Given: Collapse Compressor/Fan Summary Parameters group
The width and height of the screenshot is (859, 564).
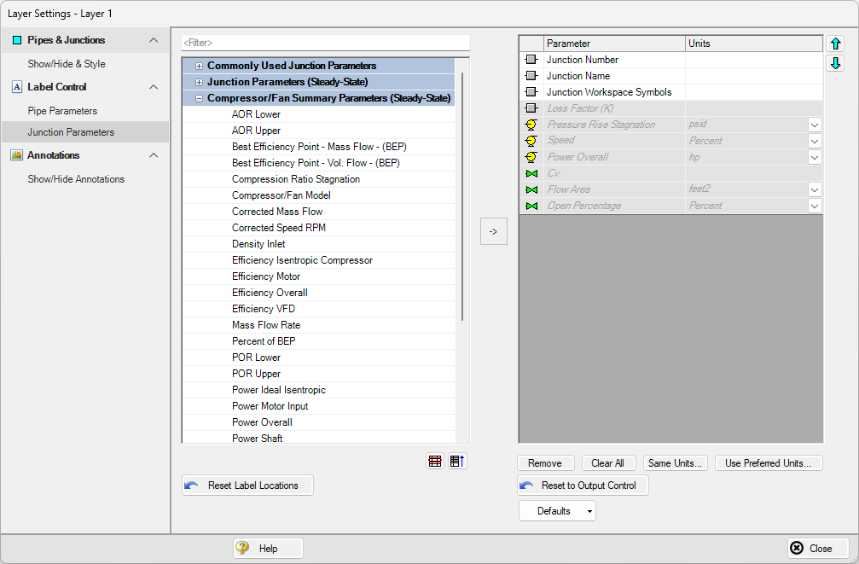Looking at the screenshot, I should (x=199, y=99).
